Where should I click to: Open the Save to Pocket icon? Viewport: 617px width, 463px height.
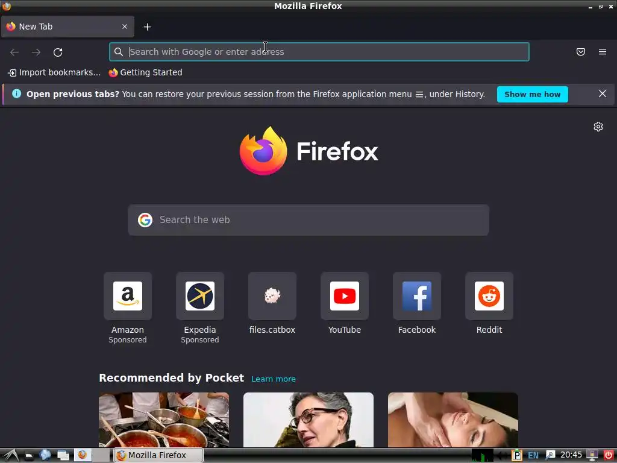click(580, 52)
